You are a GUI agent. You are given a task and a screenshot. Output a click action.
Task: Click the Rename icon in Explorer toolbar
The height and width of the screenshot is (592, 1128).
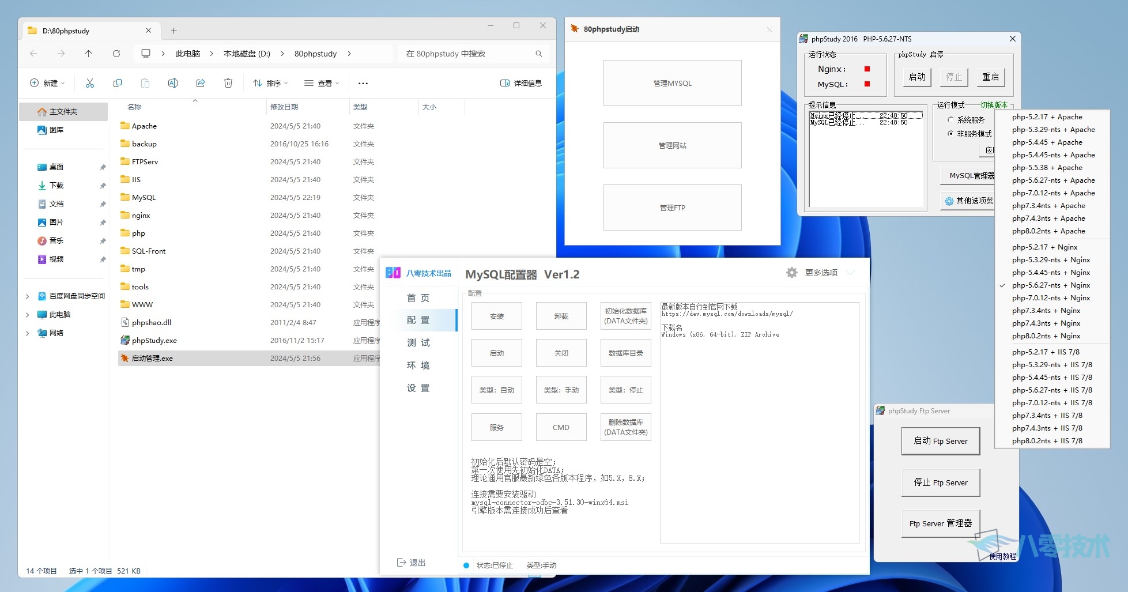173,83
